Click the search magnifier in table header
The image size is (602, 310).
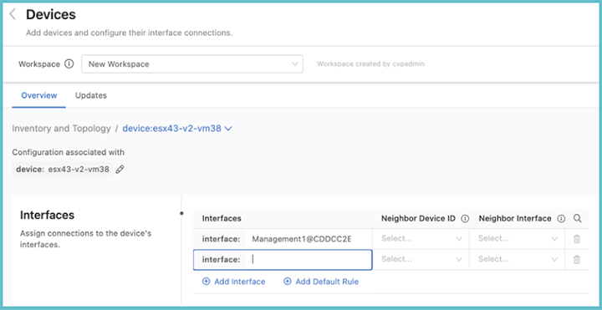[577, 219]
